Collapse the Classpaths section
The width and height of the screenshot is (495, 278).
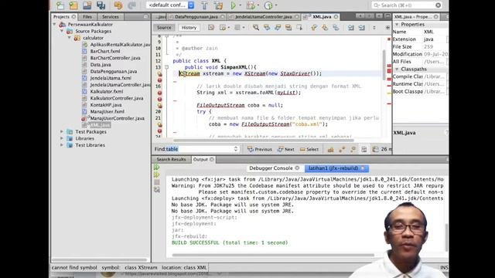click(397, 69)
